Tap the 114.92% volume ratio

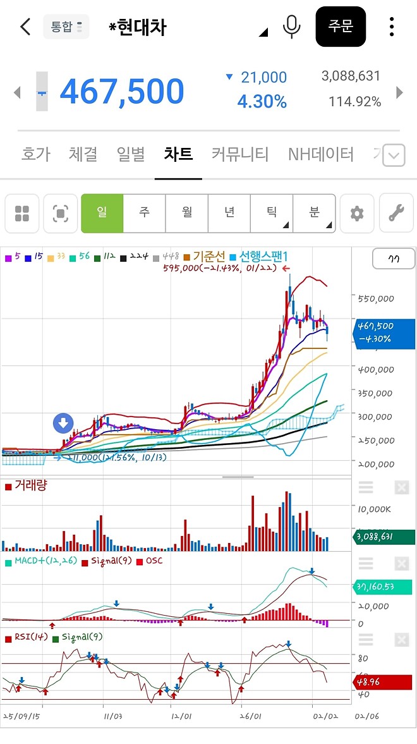(355, 102)
